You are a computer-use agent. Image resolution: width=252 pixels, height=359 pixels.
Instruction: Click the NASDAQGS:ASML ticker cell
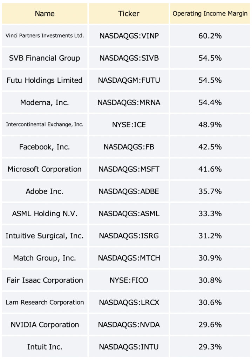pos(129,214)
